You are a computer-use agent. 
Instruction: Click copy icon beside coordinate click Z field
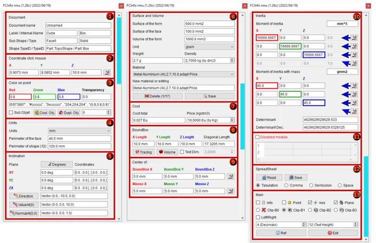click(x=107, y=73)
